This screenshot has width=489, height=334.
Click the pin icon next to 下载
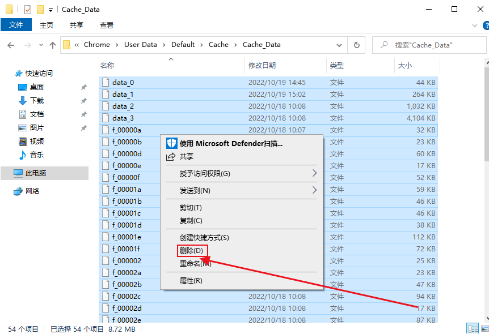click(83, 101)
